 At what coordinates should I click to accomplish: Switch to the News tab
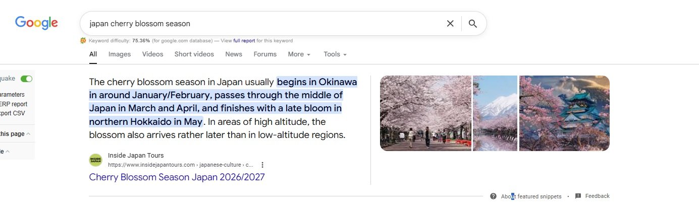point(234,54)
